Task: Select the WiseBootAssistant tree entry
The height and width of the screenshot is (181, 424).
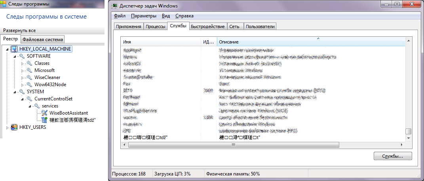Action: [68, 113]
